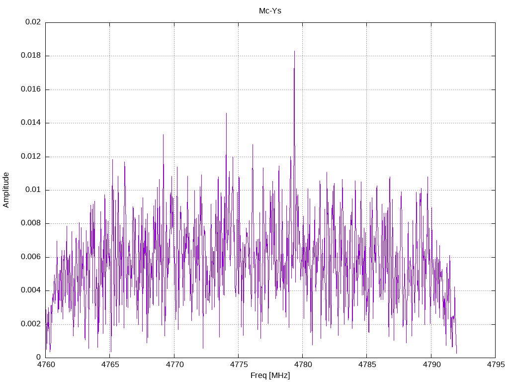
Task: Click the 0.01 y-axis tick label
Action: [x=33, y=190]
